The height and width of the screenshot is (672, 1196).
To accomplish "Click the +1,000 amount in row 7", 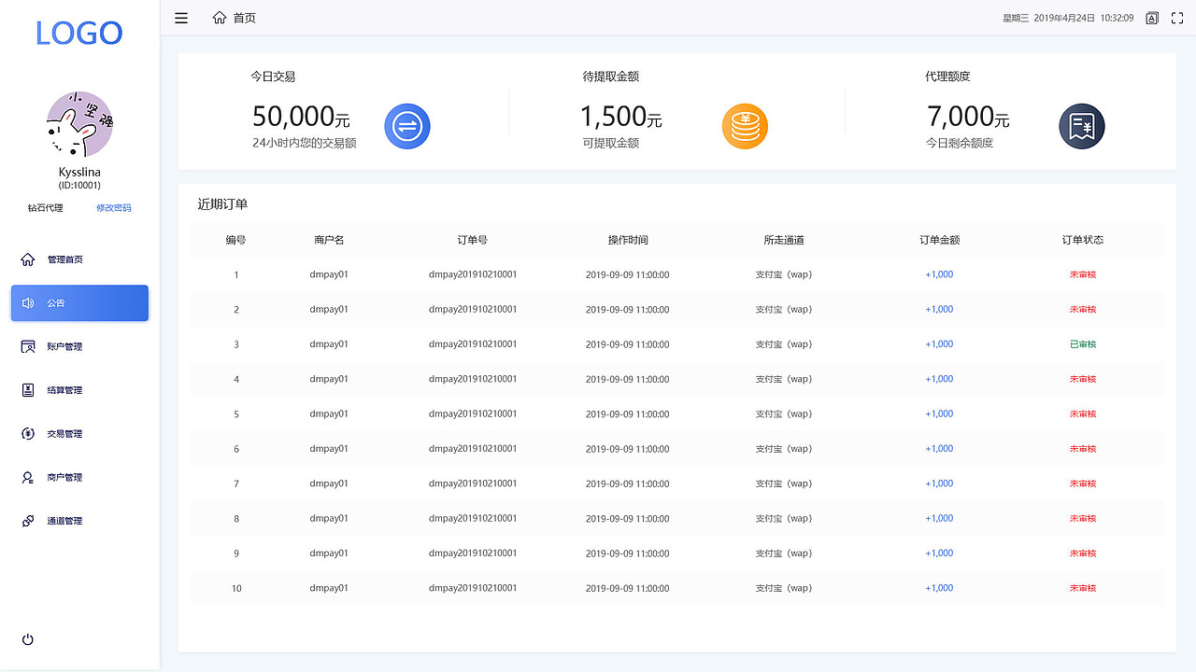I will 940,483.
